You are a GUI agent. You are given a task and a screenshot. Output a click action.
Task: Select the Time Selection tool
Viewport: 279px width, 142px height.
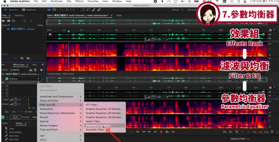click(78, 10)
